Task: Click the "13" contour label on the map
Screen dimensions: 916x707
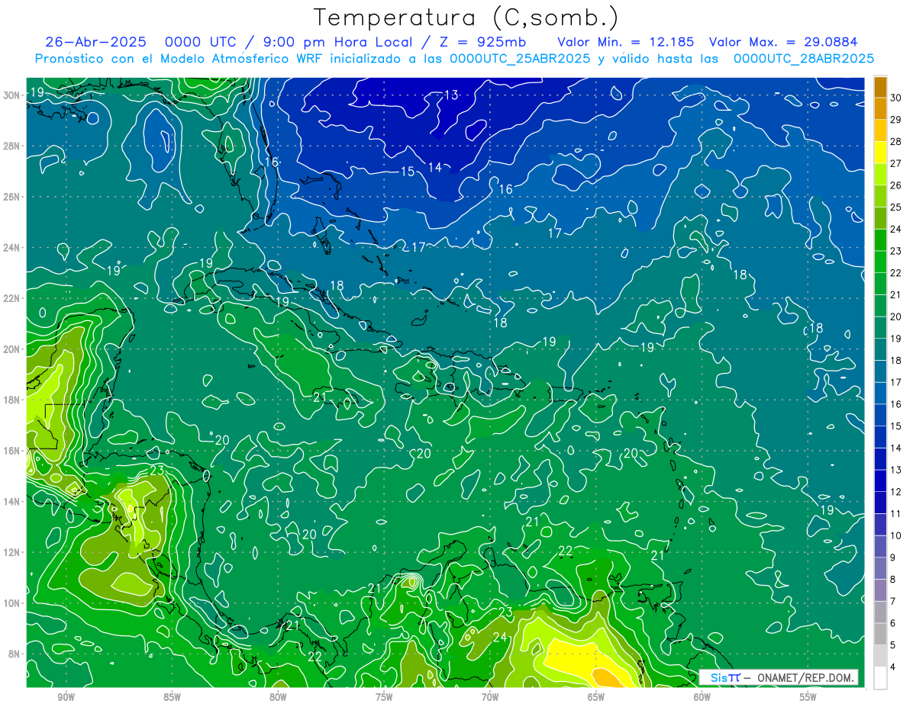Action: pos(450,95)
